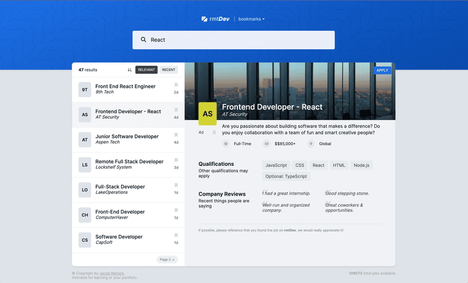Bookmark the Junior Software Developer listing
The width and height of the screenshot is (468, 283).
pos(176,135)
